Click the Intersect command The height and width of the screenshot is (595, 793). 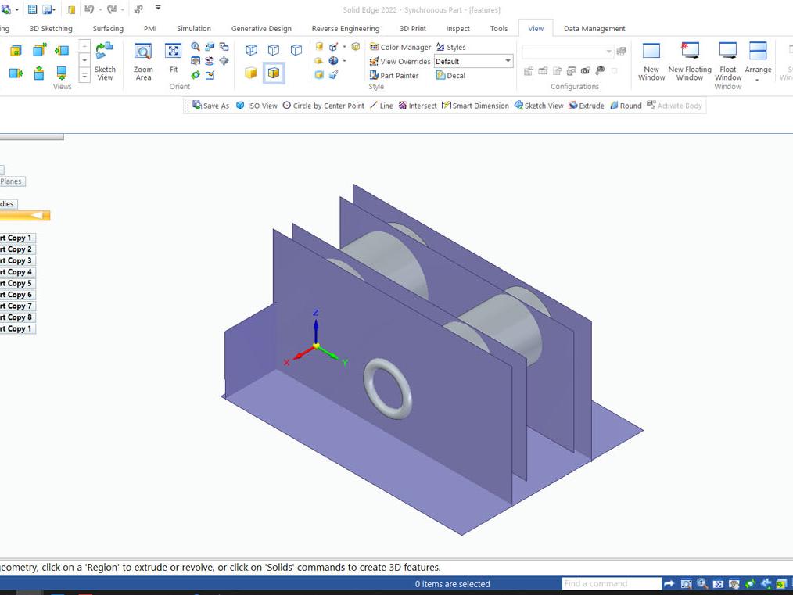click(x=418, y=106)
